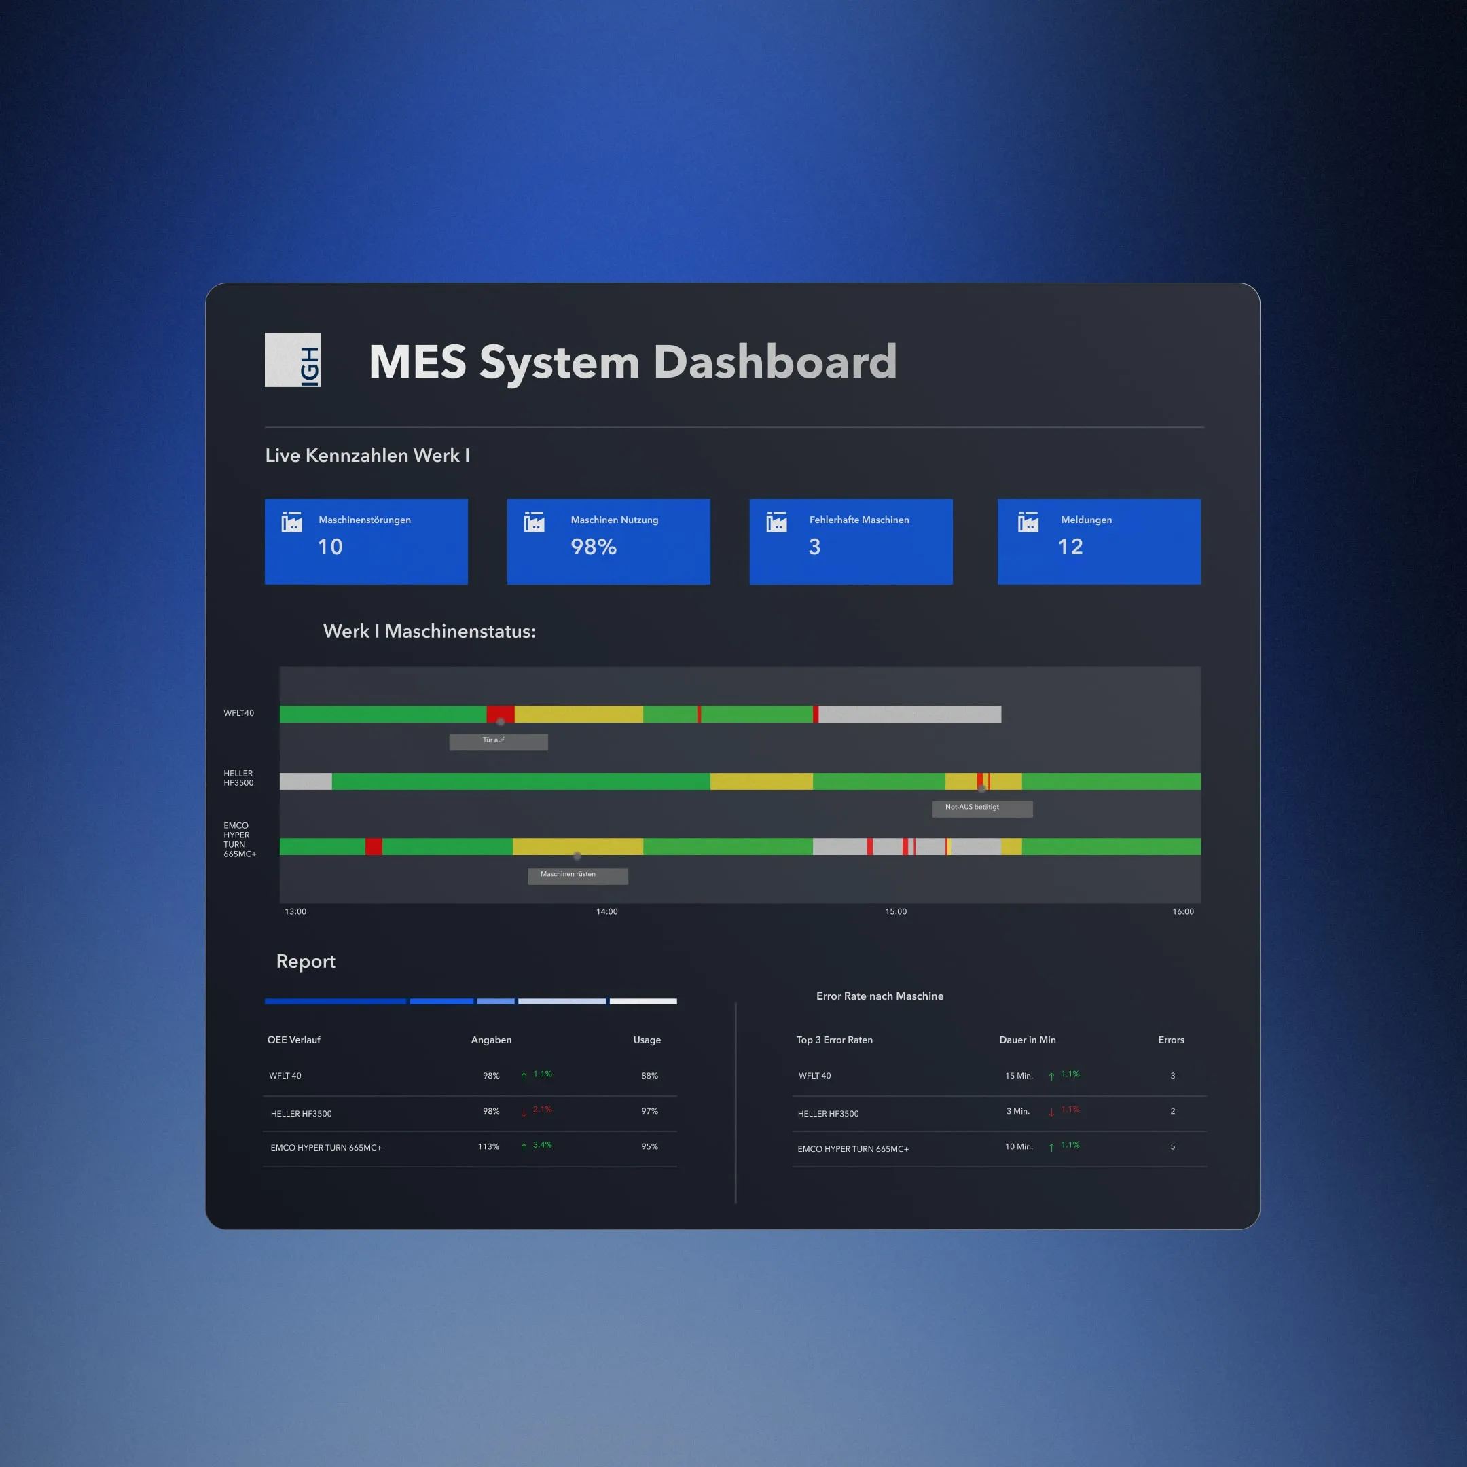The height and width of the screenshot is (1467, 1467).
Task: Open the Meldungen card showing 12
Action: click(1098, 541)
